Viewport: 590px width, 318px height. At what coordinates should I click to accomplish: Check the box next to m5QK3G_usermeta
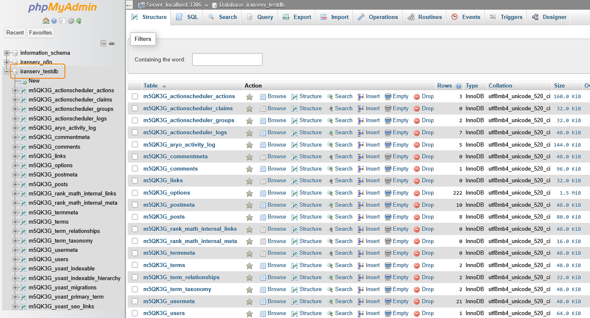[135, 302]
